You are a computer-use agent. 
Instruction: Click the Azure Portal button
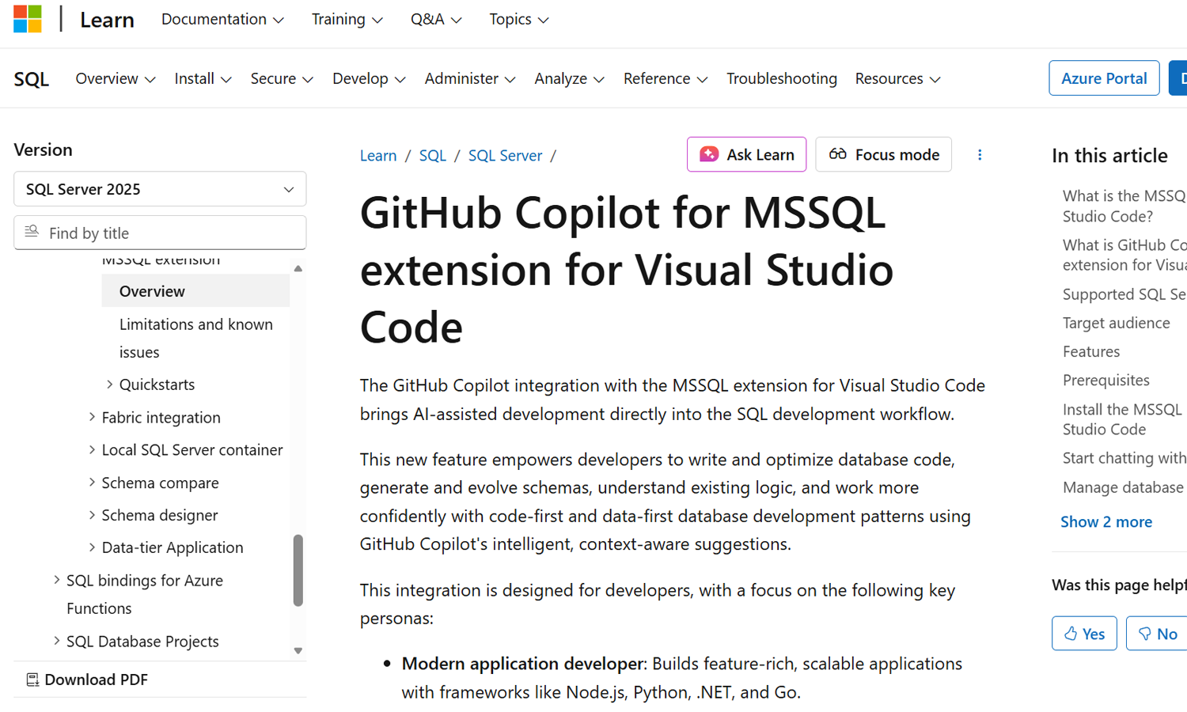pyautogui.click(x=1103, y=78)
